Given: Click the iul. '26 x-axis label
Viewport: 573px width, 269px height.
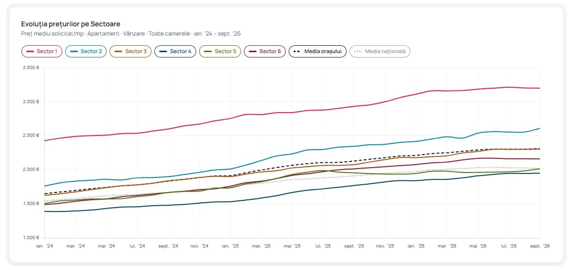Looking at the screenshot, I should click(509, 246).
